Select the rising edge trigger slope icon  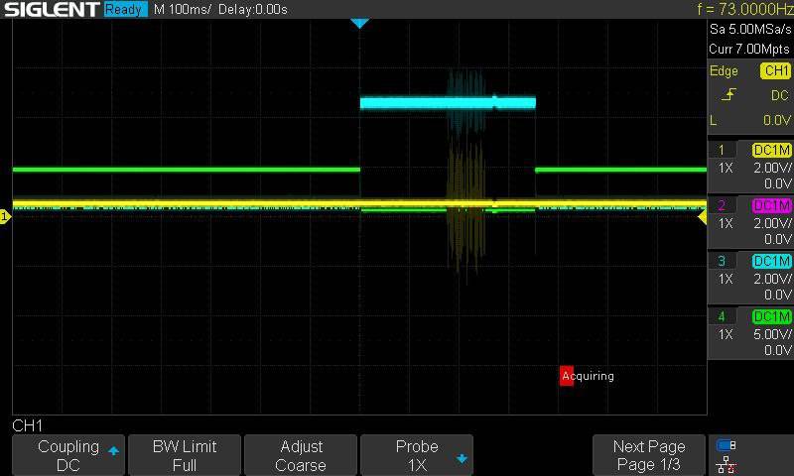[x=728, y=94]
